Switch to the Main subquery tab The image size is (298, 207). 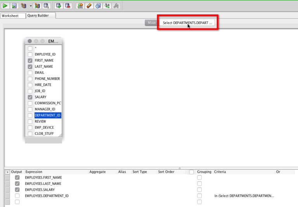coord(152,23)
